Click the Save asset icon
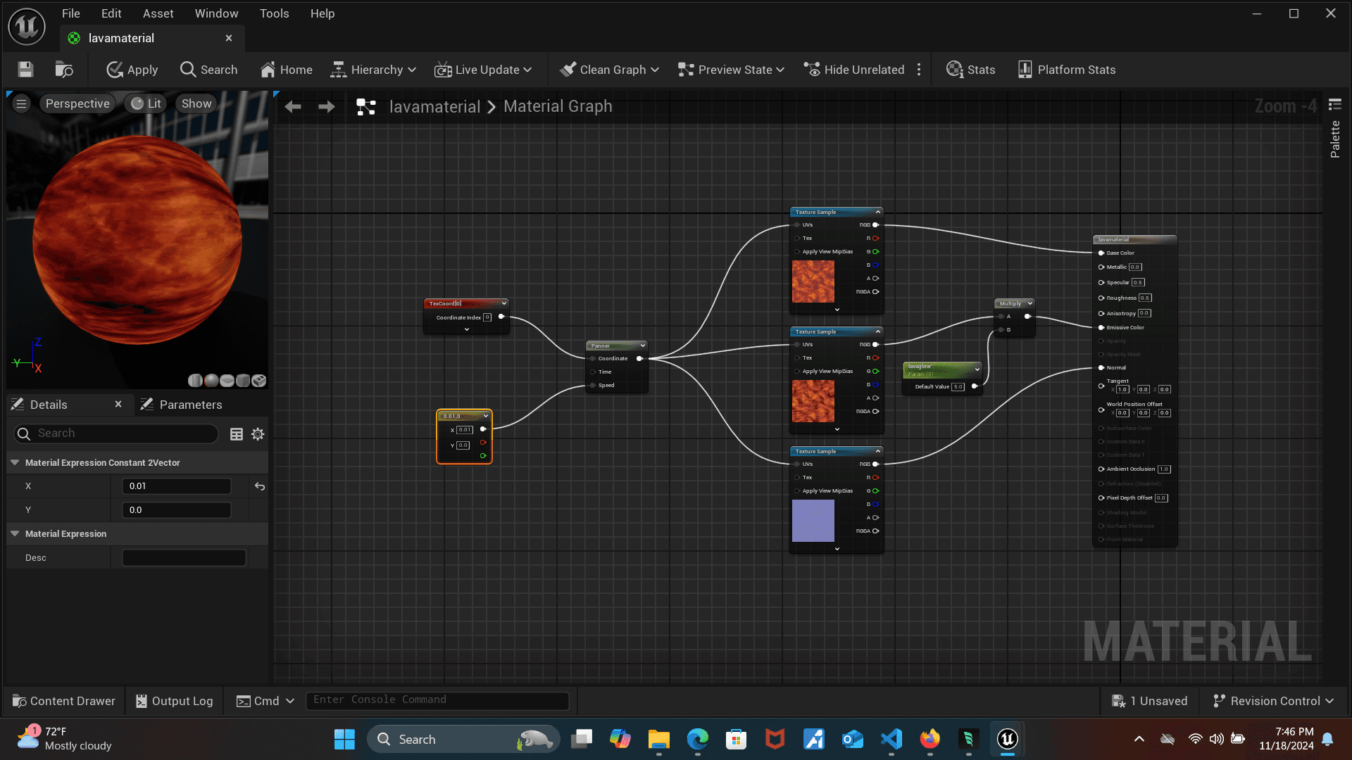1352x760 pixels. click(x=25, y=69)
